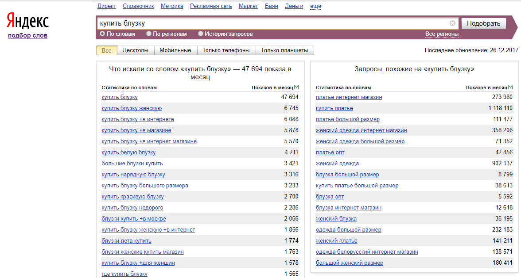Switch to the «Мобильные» tab
The width and height of the screenshot is (521, 278).
[175, 50]
